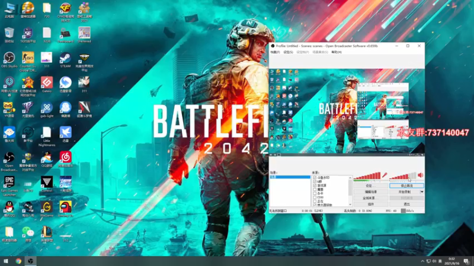
Task: Enable the CSGO source checkbox
Action: 315,197
